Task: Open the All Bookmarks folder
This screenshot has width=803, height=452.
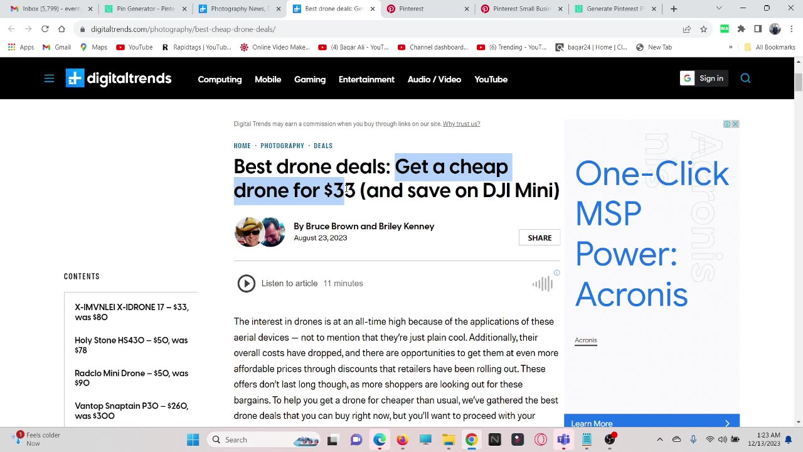Action: [x=769, y=47]
